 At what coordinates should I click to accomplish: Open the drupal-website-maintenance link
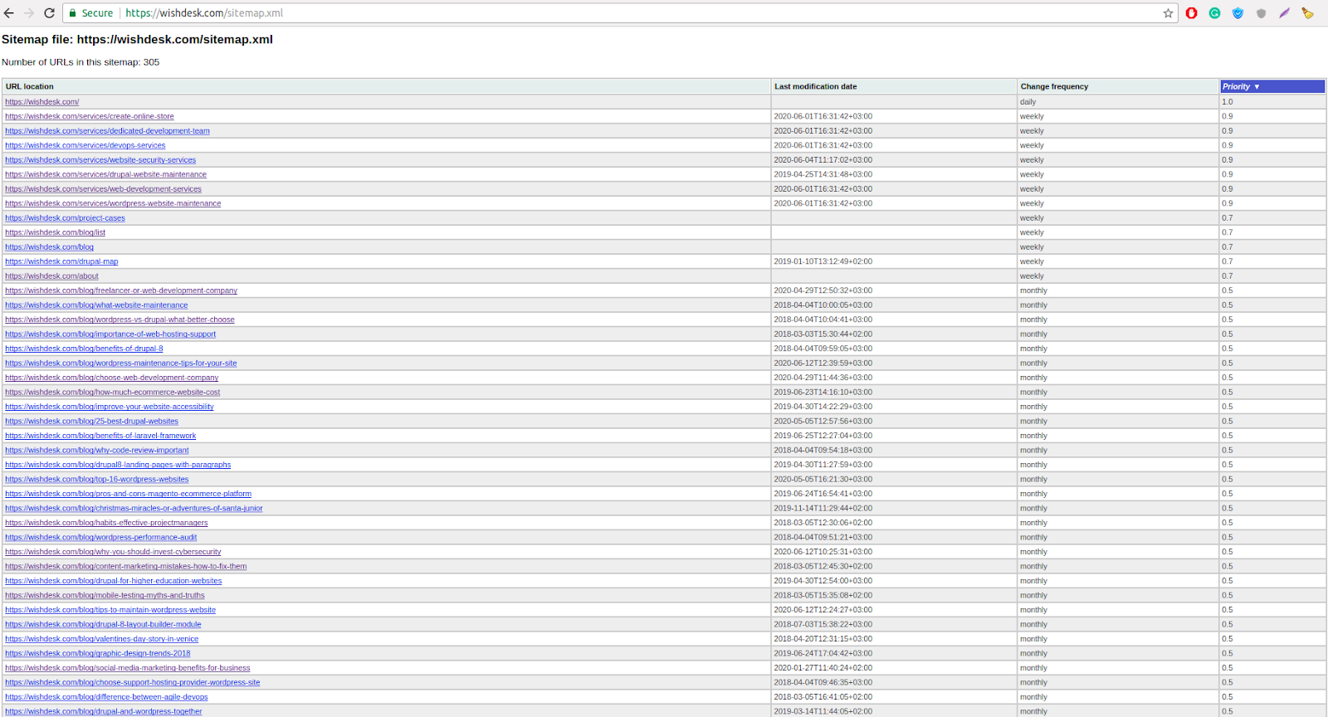tap(105, 174)
